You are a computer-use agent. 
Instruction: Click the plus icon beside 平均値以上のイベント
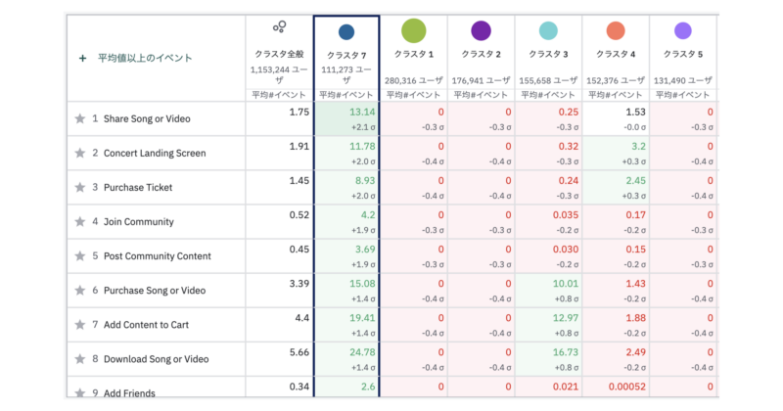point(82,58)
